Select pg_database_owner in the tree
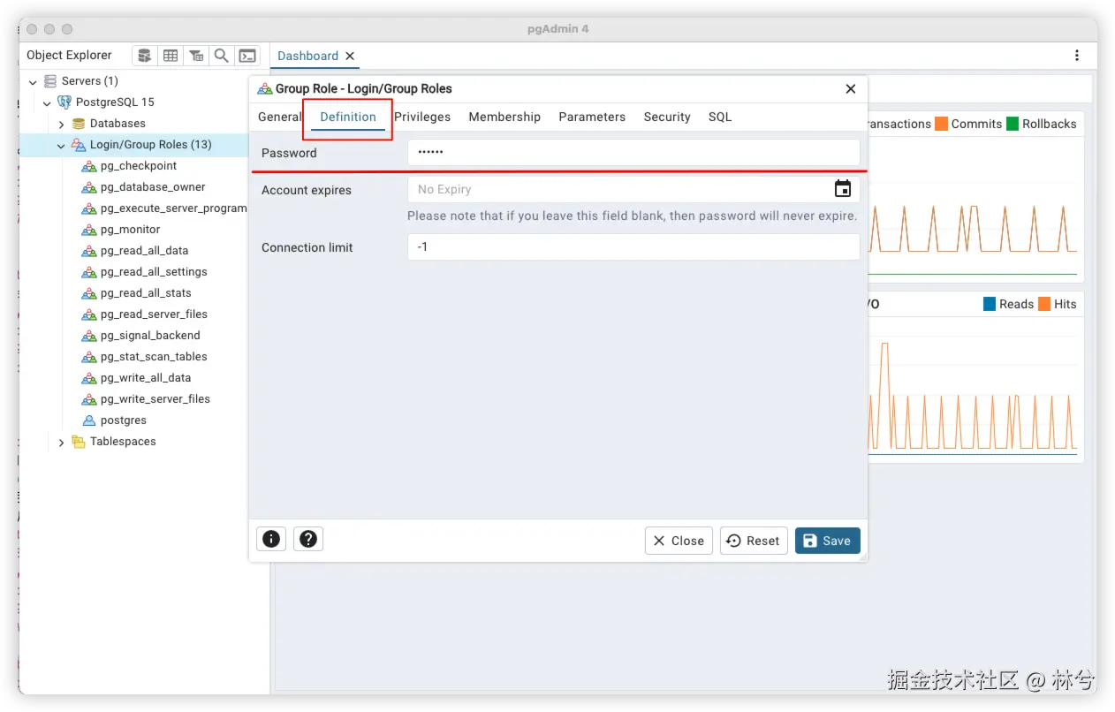Image resolution: width=1115 pixels, height=712 pixels. pyautogui.click(x=153, y=187)
